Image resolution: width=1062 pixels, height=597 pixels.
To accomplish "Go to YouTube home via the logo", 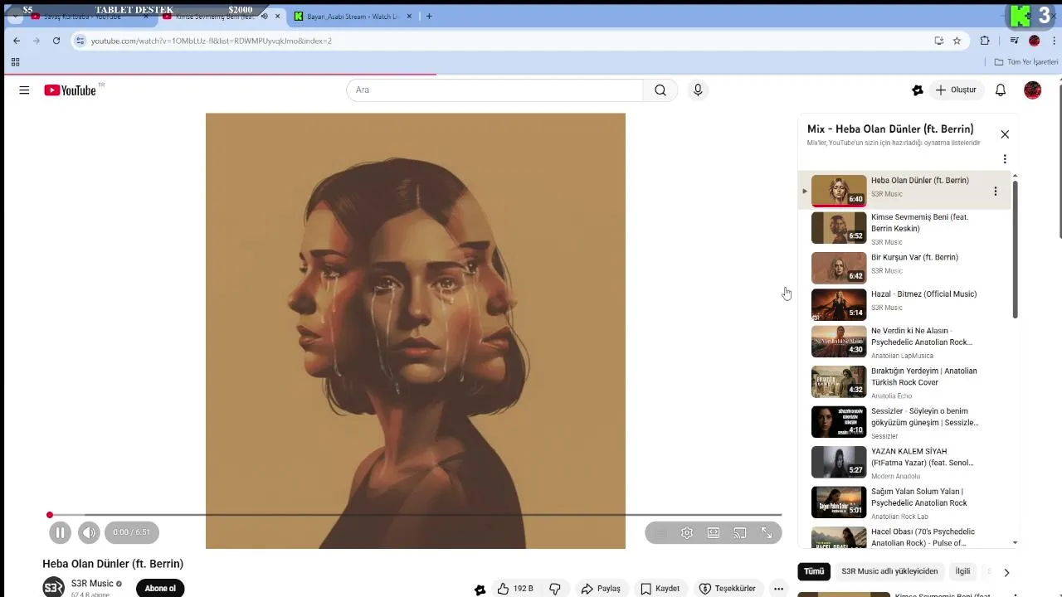I will click(x=70, y=90).
